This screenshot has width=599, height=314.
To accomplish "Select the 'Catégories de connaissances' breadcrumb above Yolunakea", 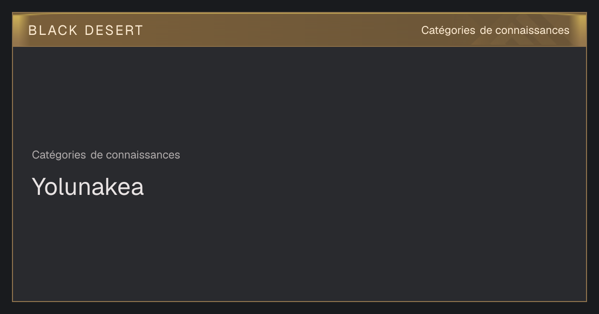I will (x=106, y=155).
